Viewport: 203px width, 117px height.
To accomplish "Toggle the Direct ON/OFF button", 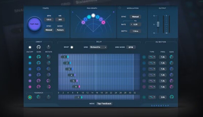I will (30, 47).
